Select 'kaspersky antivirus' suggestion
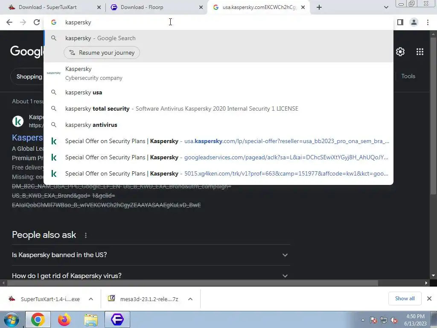The height and width of the screenshot is (328, 437). (x=218, y=125)
